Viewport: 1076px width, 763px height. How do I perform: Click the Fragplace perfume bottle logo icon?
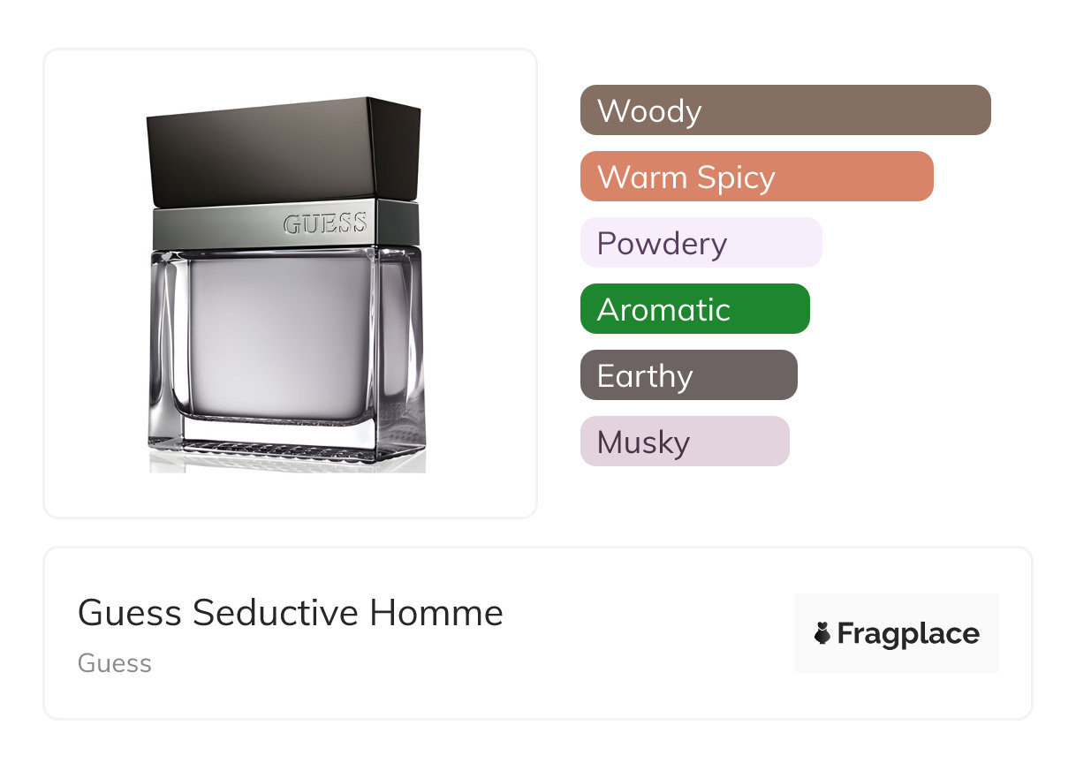click(822, 633)
